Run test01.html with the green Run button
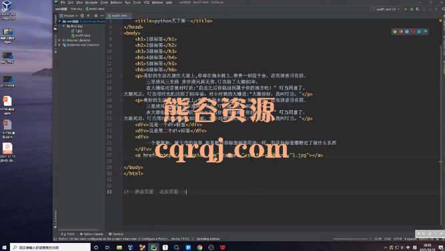445x251 pixels. click(x=406, y=9)
